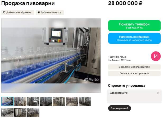
Task: Select the first bottling line thumbnail
Action: [x=7, y=101]
